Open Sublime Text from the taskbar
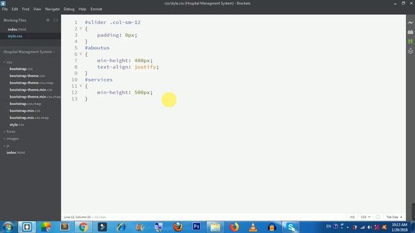This screenshot has height=233, width=415. tap(65, 227)
